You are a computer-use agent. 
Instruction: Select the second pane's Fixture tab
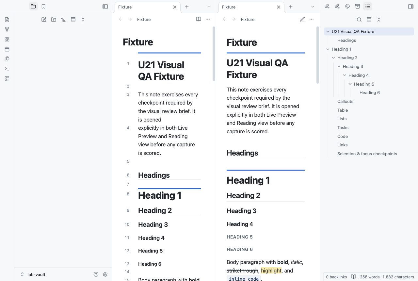[251, 7]
